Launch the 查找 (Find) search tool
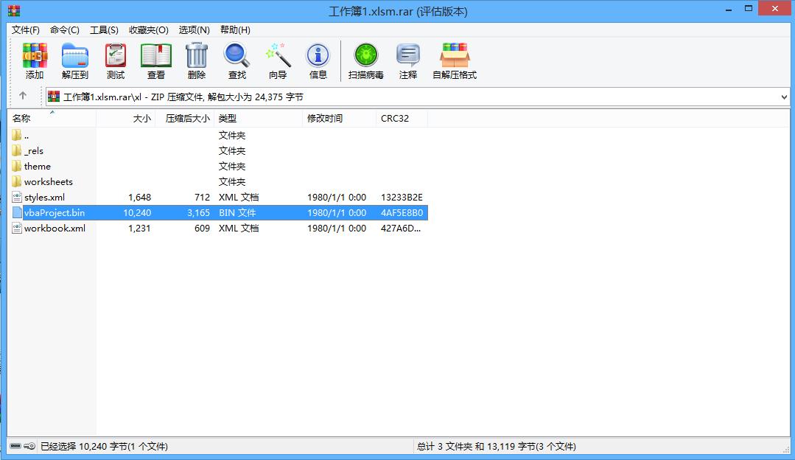The height and width of the screenshot is (460, 795). [x=236, y=59]
